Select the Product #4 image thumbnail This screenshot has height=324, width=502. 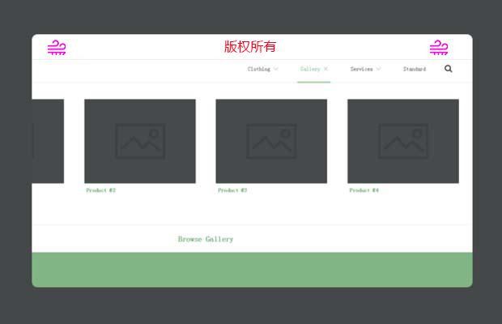[x=403, y=141]
